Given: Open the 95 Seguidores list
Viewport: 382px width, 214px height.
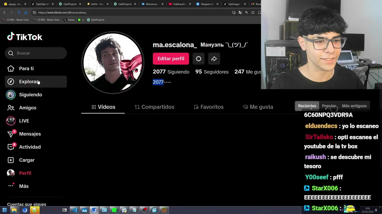Looking at the screenshot, I should [212, 72].
